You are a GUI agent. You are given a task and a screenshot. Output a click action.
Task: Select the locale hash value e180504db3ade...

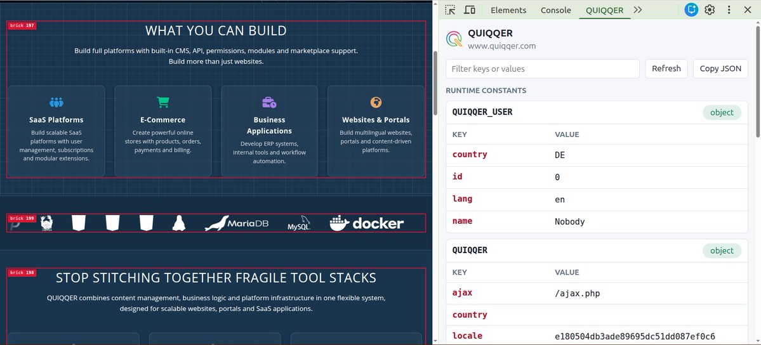pos(635,336)
